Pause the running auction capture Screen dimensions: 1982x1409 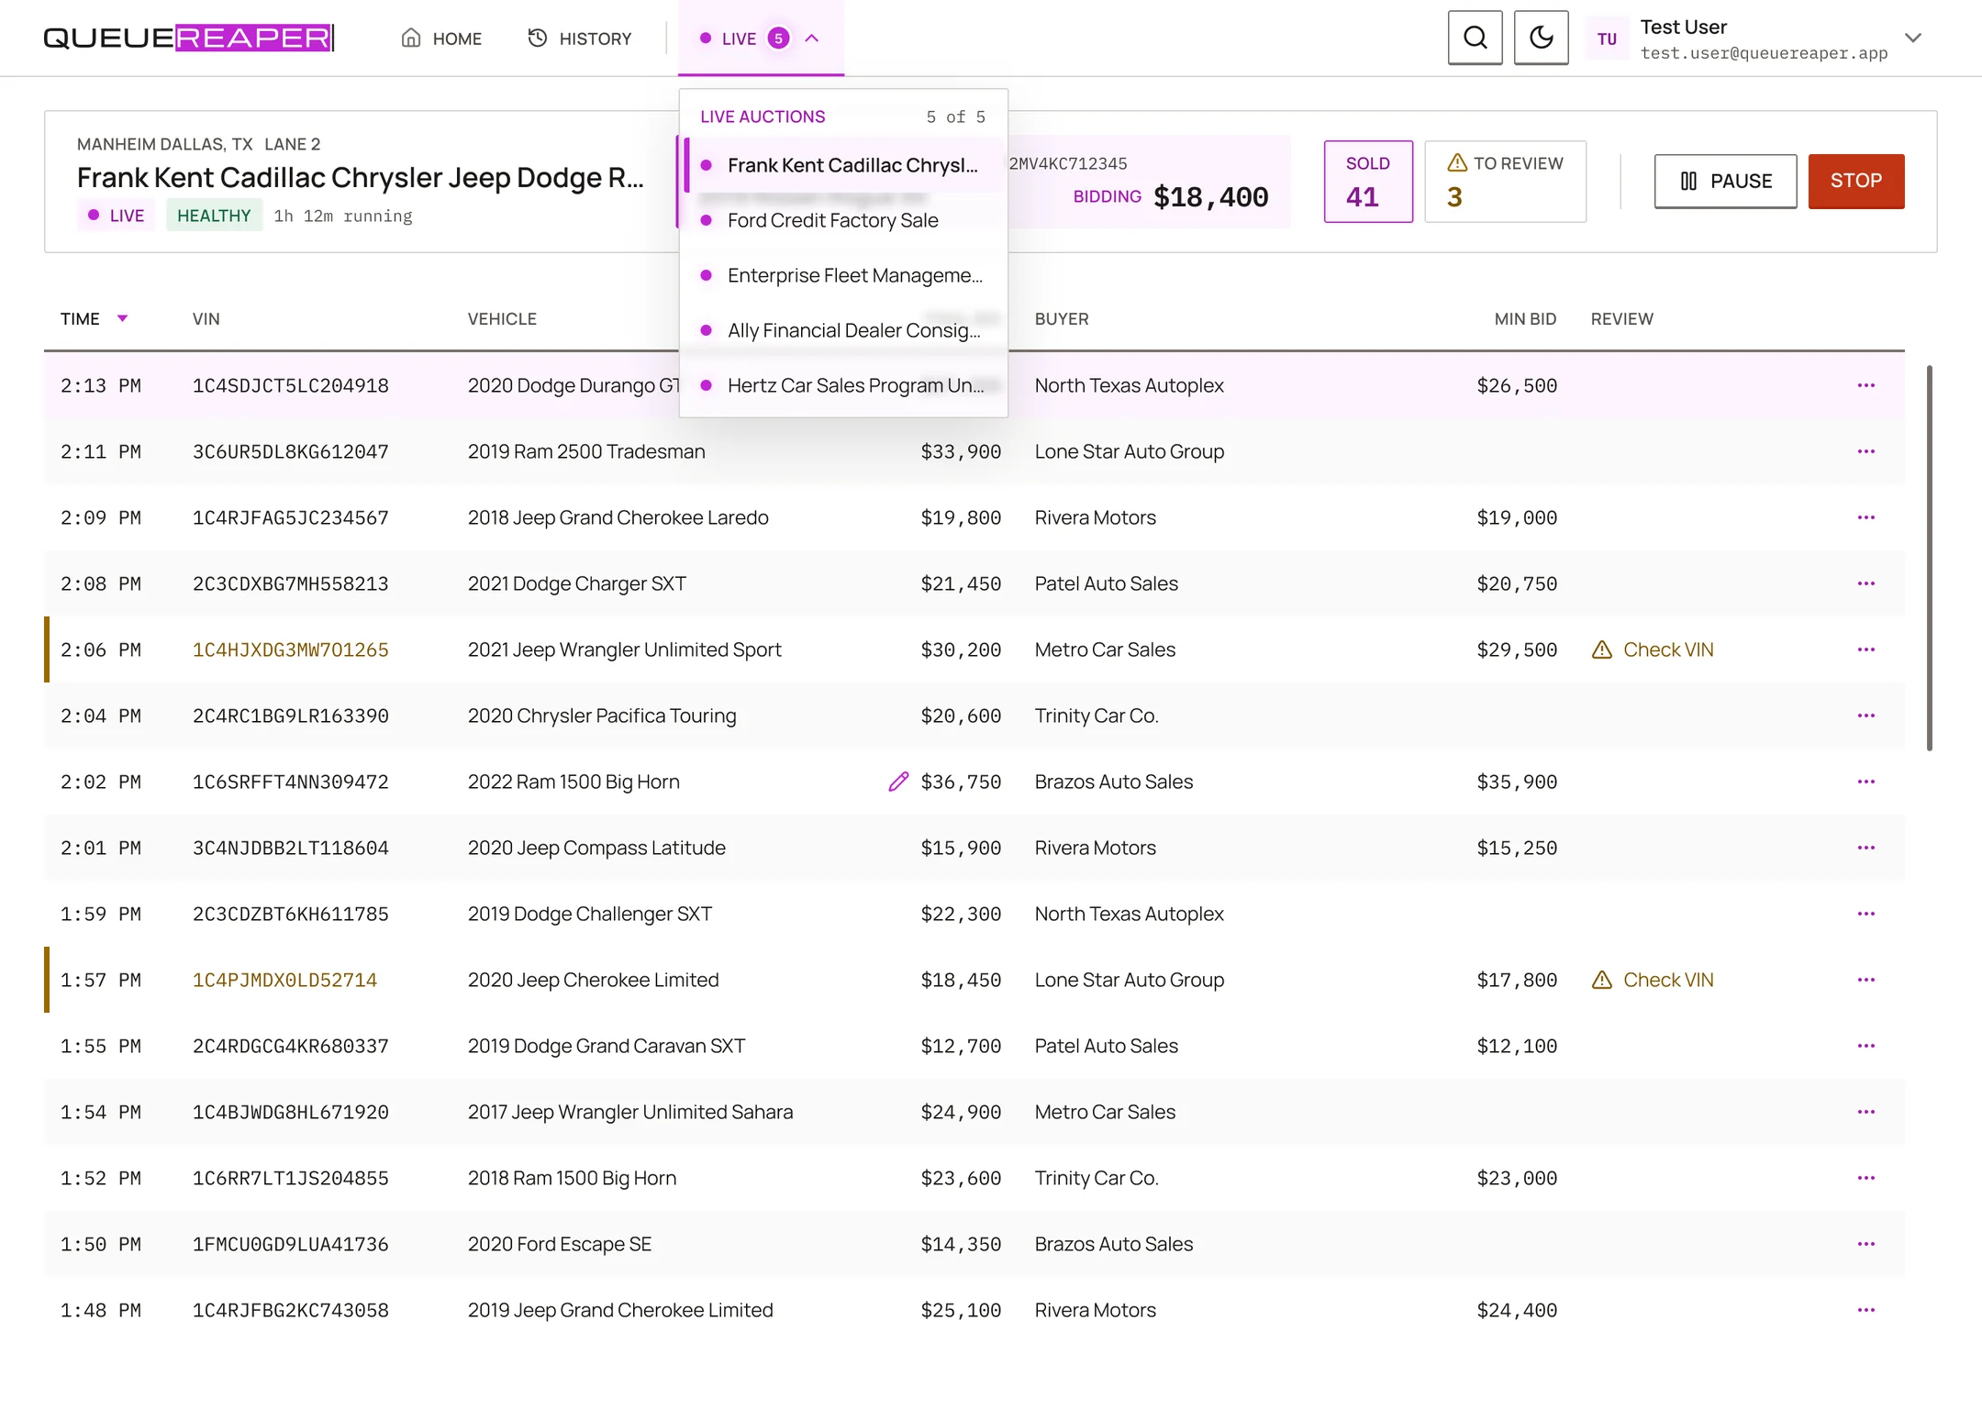[1725, 181]
